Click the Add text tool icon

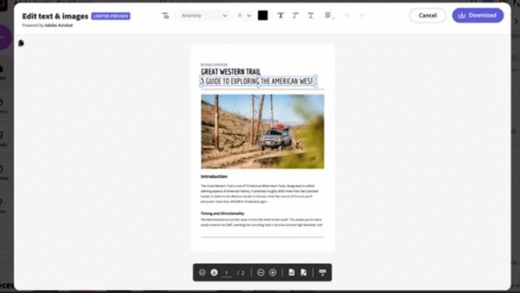(x=166, y=16)
